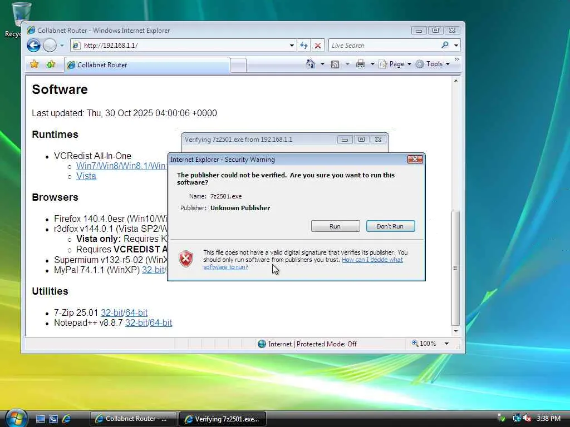Minimize the Verifying 7z2501.exe window
The image size is (570, 427).
coord(345,140)
